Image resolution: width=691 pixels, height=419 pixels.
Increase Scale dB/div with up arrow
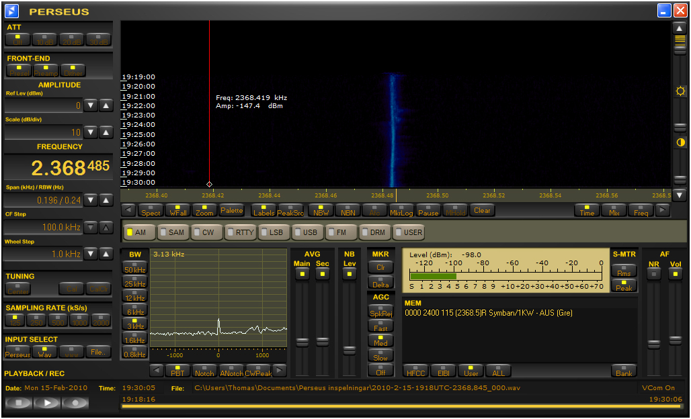pos(106,132)
